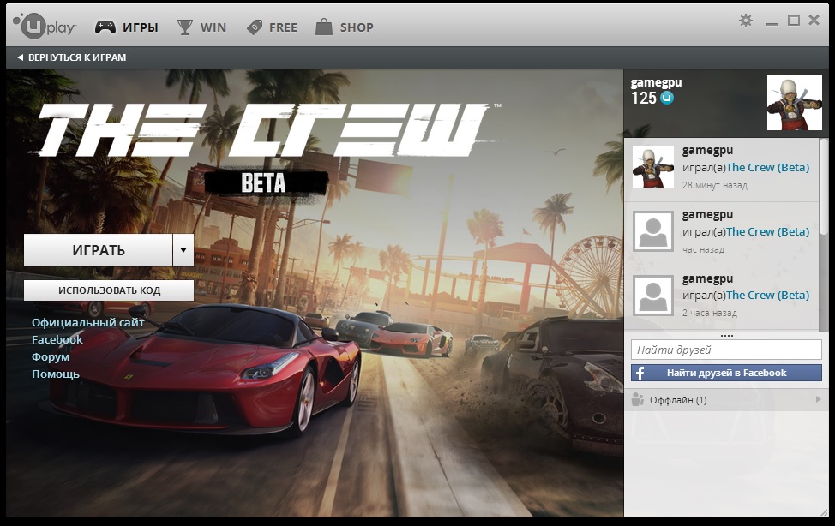This screenshot has width=835, height=526.
Task: Open the Форум link
Action: [x=51, y=356]
